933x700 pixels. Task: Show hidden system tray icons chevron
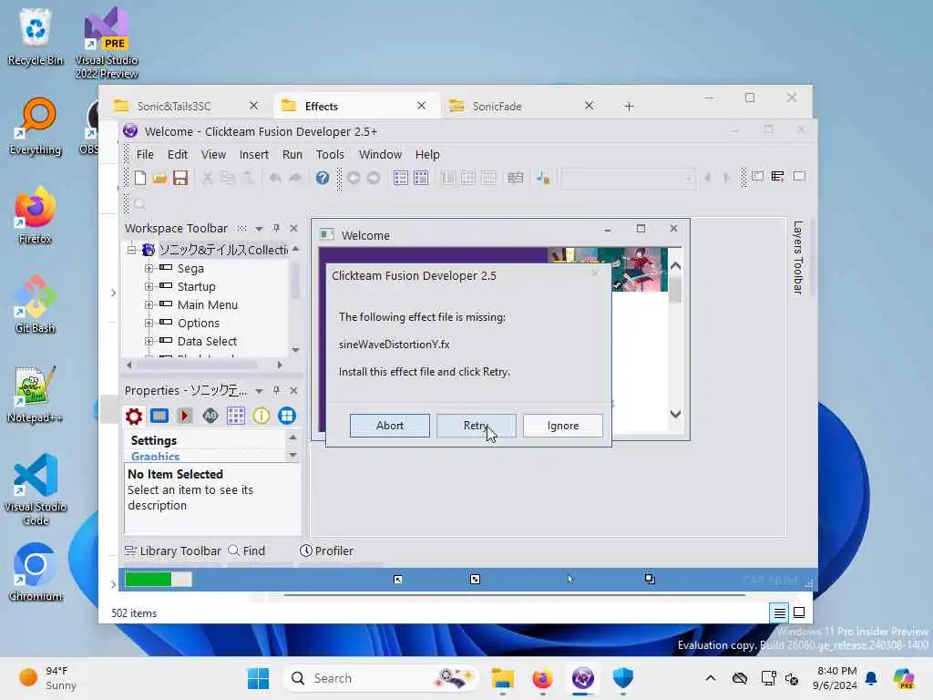711,678
